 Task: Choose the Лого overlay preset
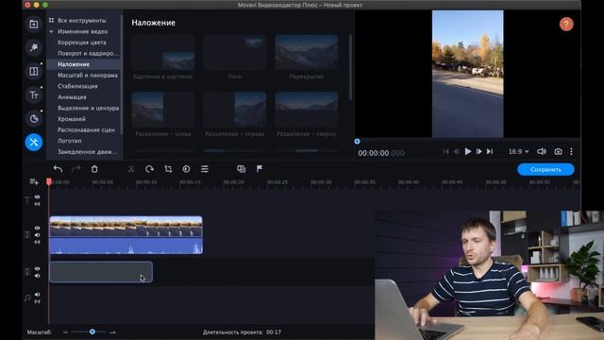coord(235,53)
